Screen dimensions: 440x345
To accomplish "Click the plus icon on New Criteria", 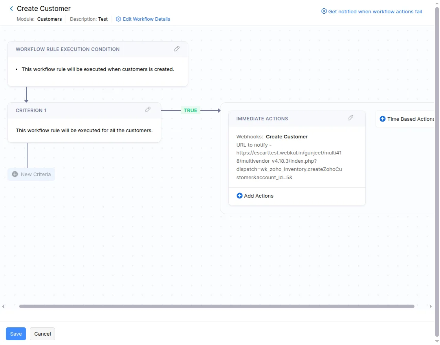I will (x=15, y=174).
